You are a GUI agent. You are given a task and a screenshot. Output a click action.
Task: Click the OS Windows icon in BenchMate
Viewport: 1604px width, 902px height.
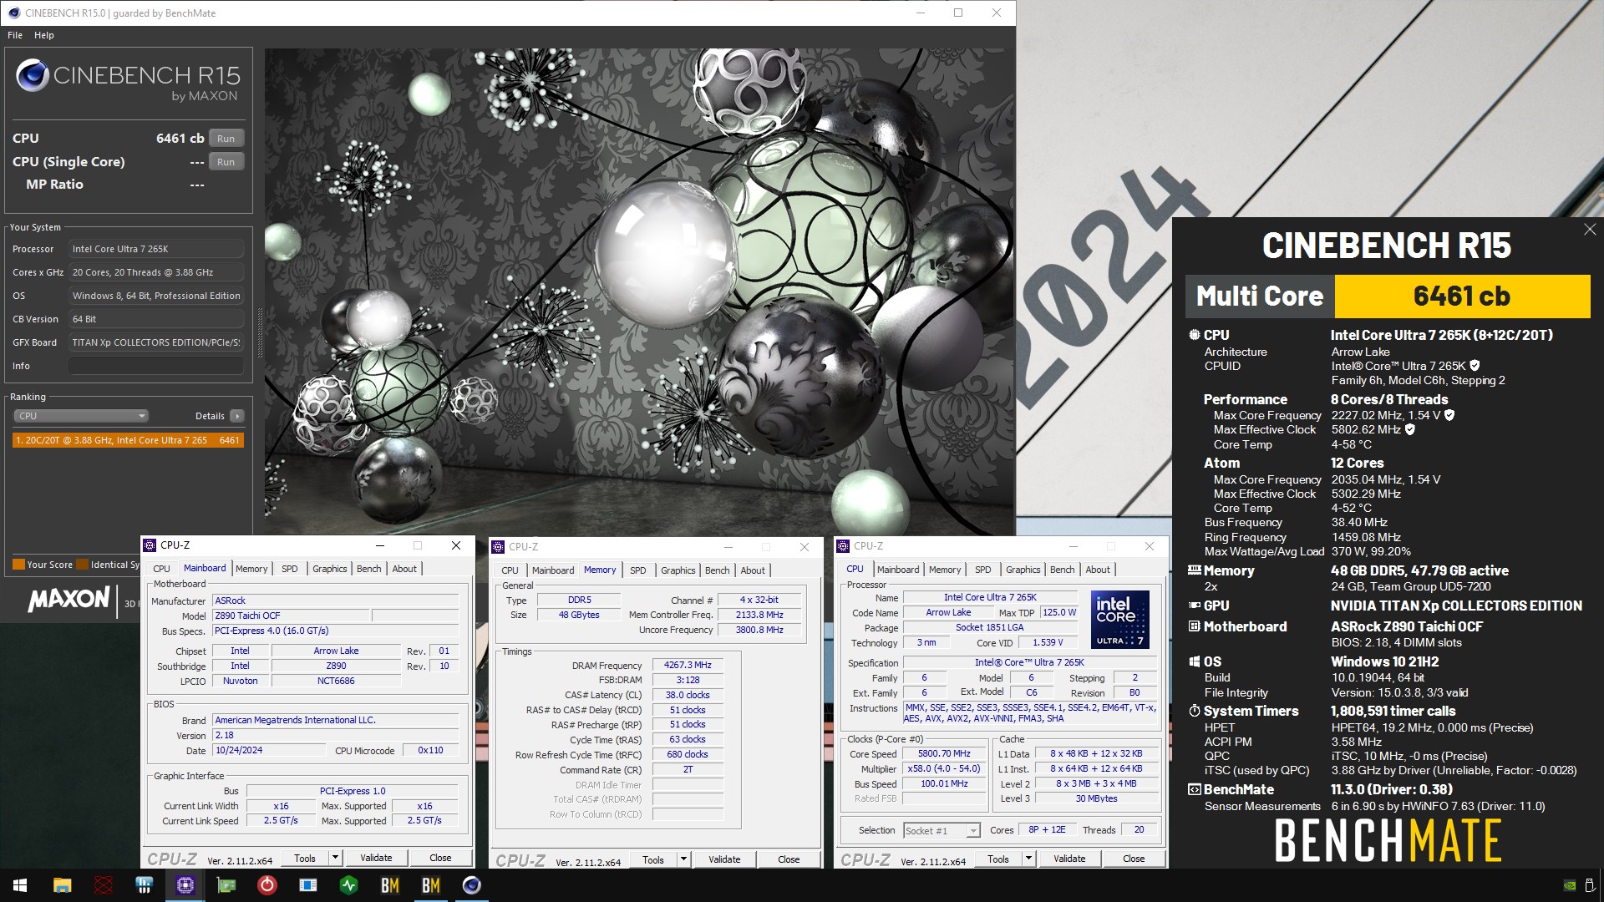pyautogui.click(x=1195, y=661)
